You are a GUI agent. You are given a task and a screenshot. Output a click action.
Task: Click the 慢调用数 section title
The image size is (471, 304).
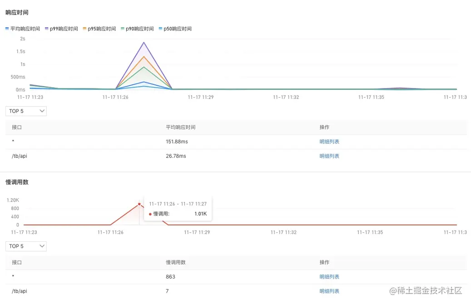17,182
